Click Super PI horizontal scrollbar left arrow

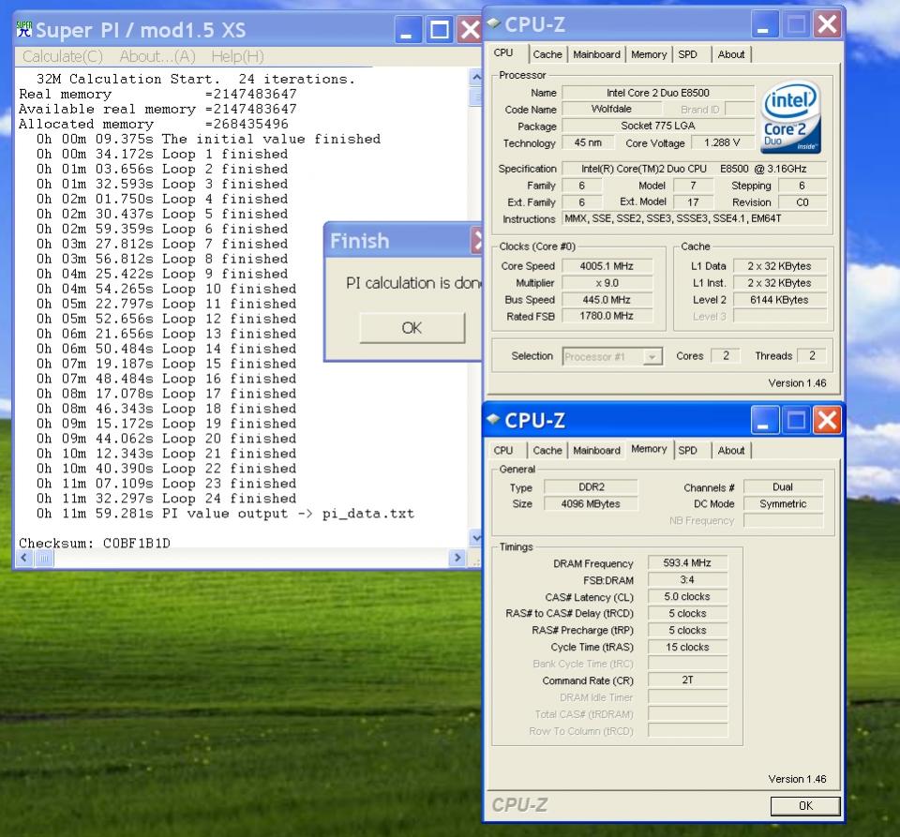[x=24, y=558]
